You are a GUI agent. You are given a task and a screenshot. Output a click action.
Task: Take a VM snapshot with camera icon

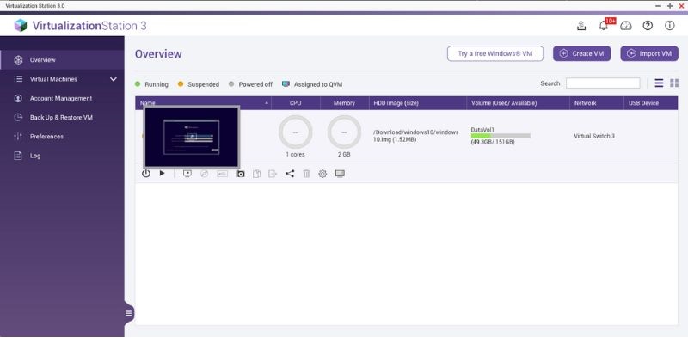pyautogui.click(x=241, y=174)
